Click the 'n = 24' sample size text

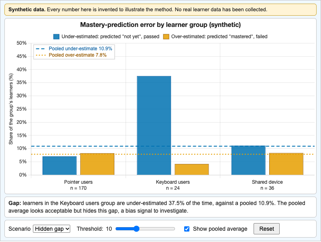173,188
